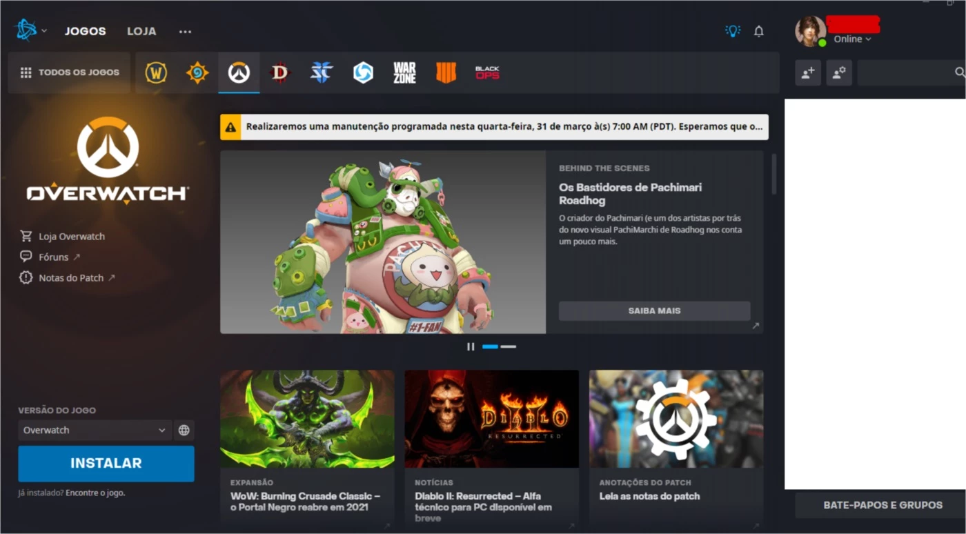
Task: Click the main content vertical scrollbar
Action: 774,174
